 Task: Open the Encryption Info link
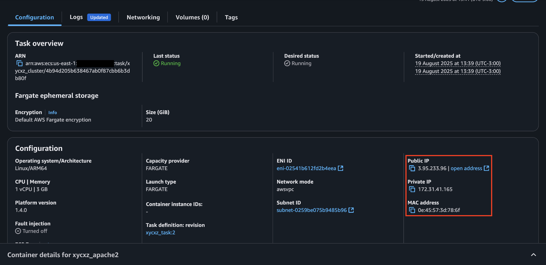pos(53,113)
